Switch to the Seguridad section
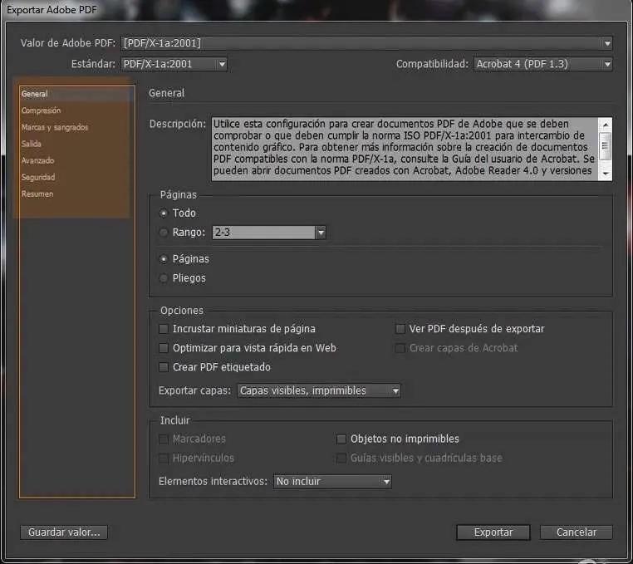The width and height of the screenshot is (633, 564). tap(38, 177)
